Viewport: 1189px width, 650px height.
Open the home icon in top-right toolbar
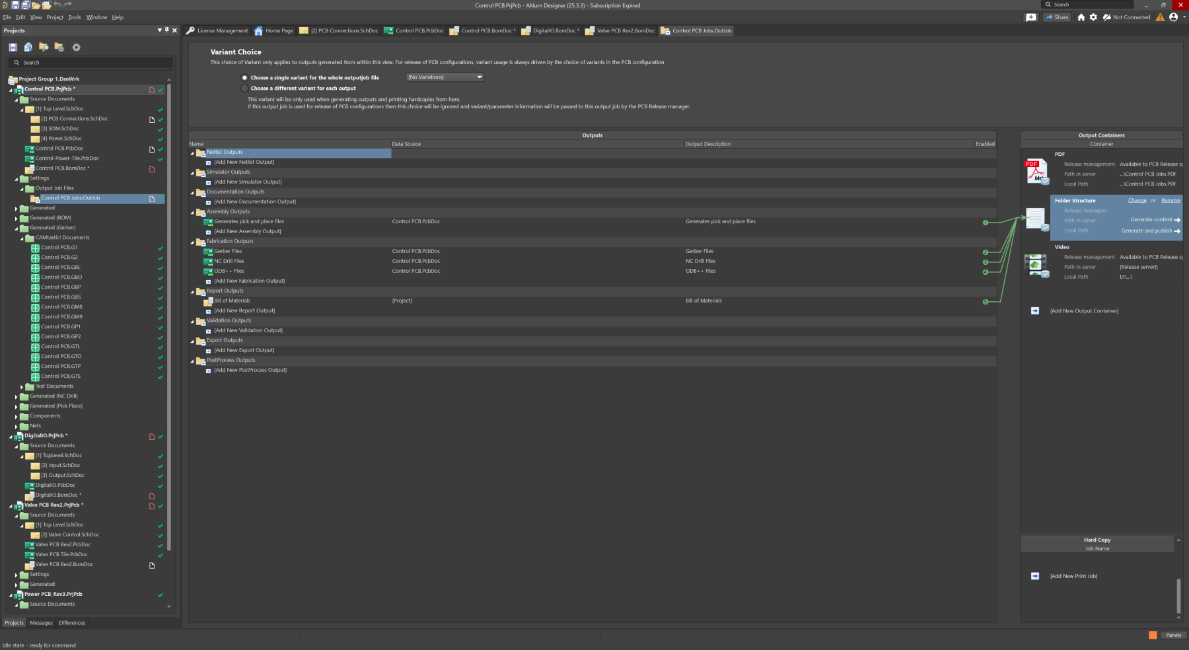click(1081, 17)
